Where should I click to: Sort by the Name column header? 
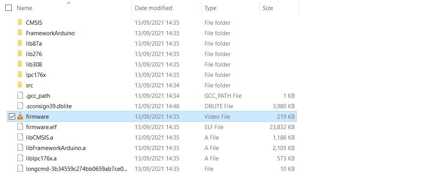[x=25, y=8]
